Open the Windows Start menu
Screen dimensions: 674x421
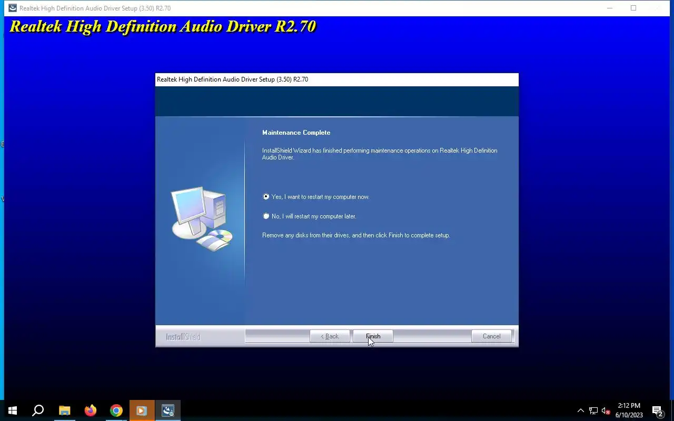[x=13, y=410]
